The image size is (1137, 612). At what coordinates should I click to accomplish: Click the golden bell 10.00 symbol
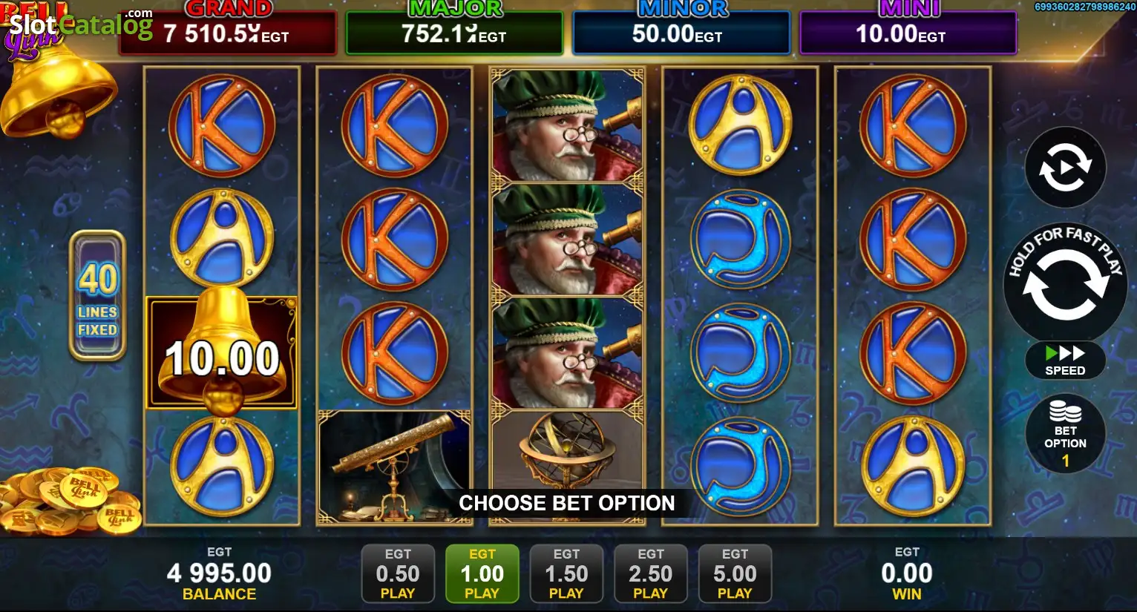[222, 353]
